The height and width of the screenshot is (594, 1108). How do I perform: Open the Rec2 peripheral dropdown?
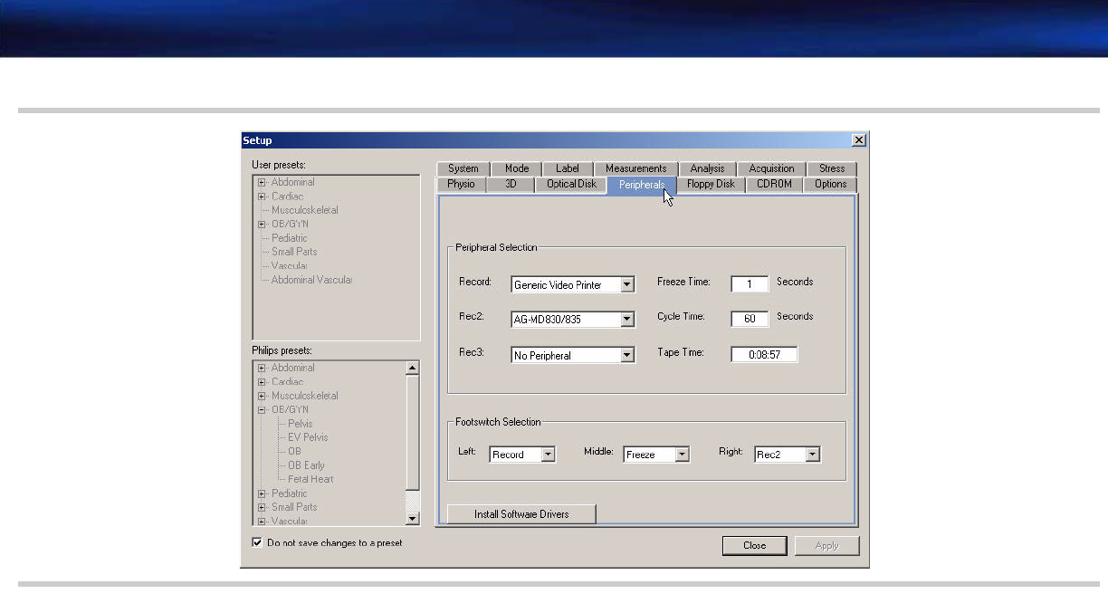627,320
